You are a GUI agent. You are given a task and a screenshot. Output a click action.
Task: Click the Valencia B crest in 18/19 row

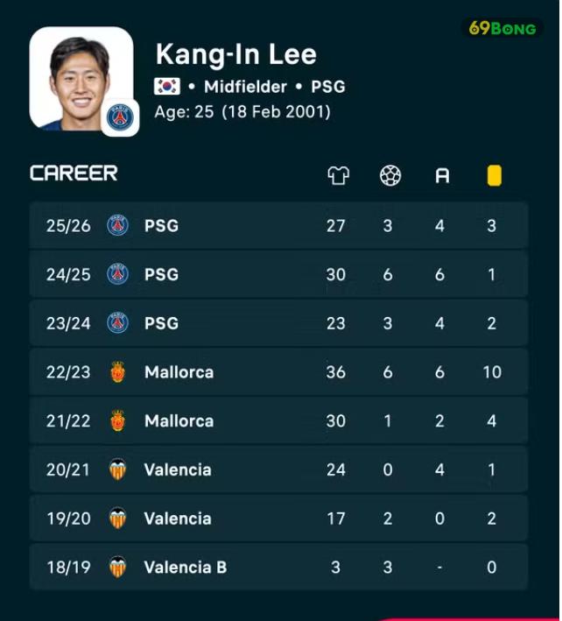(117, 568)
